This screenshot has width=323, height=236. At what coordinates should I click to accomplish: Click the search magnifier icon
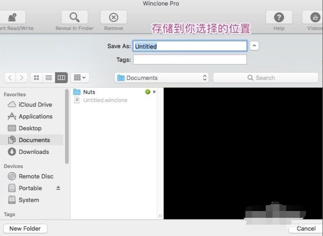250,78
